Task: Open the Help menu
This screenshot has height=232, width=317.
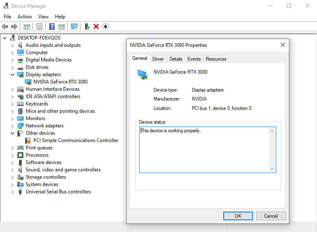Action: [60, 17]
